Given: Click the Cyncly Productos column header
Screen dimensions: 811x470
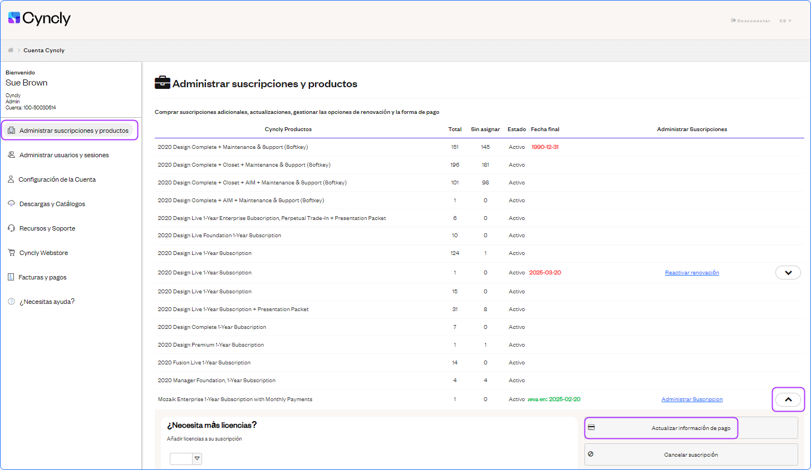Looking at the screenshot, I should 288,129.
